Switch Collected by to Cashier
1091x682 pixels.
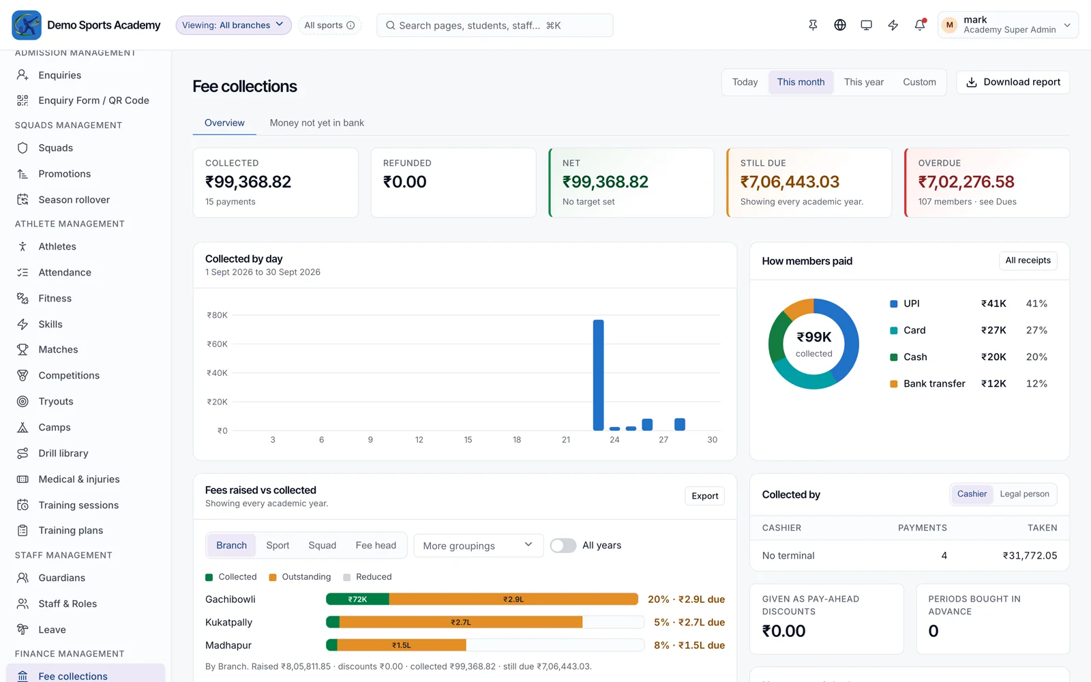tap(972, 494)
